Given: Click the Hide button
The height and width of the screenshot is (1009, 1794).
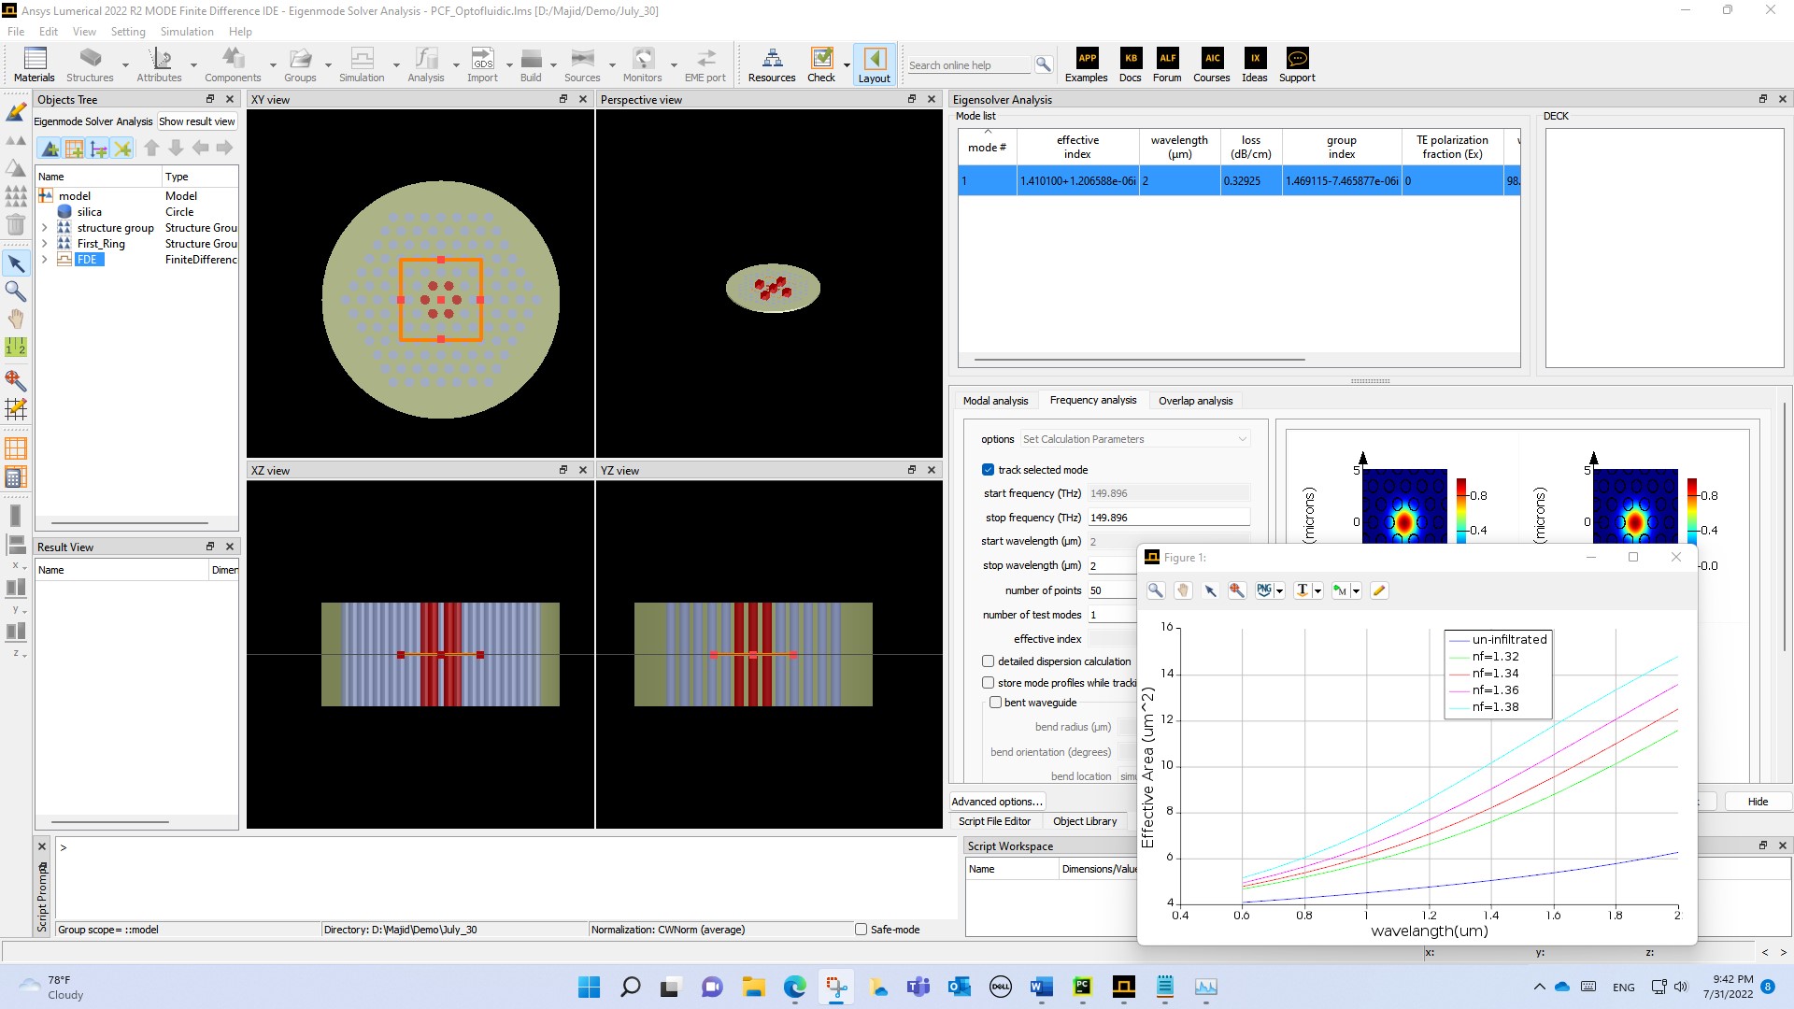Looking at the screenshot, I should pos(1758,802).
